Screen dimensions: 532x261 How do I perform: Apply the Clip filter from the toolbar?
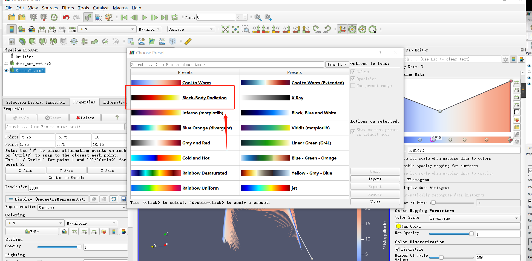pyautogui.click(x=33, y=41)
